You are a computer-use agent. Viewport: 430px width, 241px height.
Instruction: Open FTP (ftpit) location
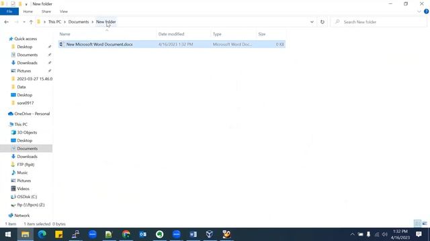point(26,165)
